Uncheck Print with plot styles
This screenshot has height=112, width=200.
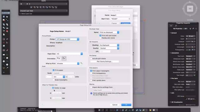(x=100, y=35)
